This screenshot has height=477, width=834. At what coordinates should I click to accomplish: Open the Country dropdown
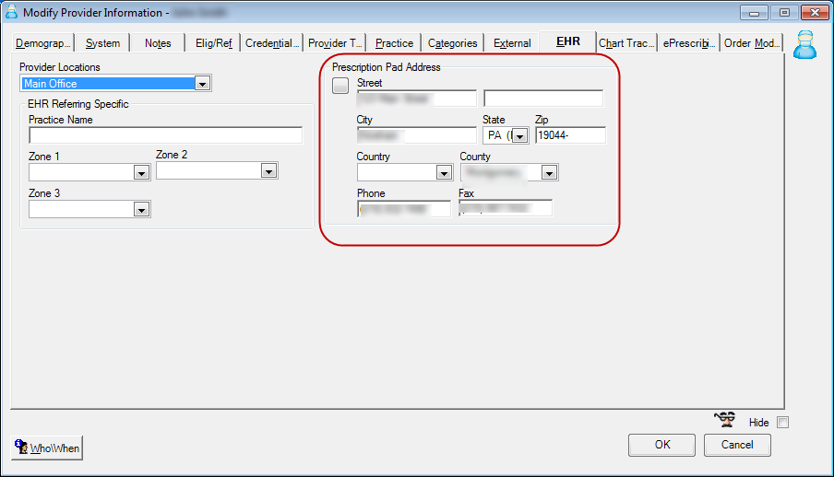click(444, 172)
